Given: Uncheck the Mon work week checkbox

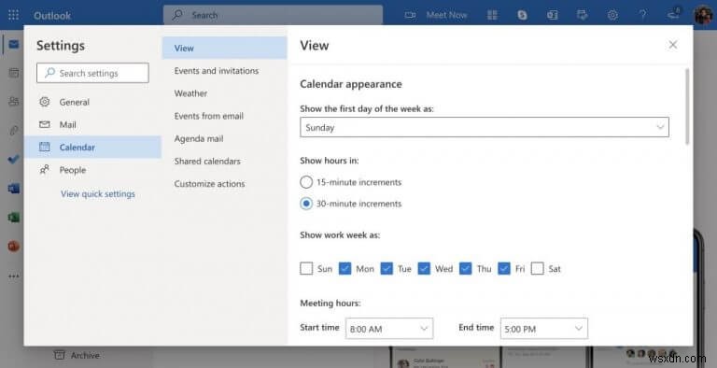Looking at the screenshot, I should (344, 268).
